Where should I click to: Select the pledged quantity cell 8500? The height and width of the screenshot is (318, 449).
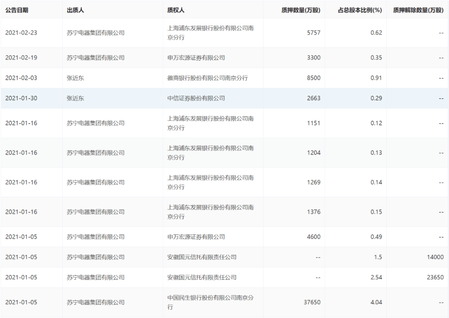[x=314, y=78]
